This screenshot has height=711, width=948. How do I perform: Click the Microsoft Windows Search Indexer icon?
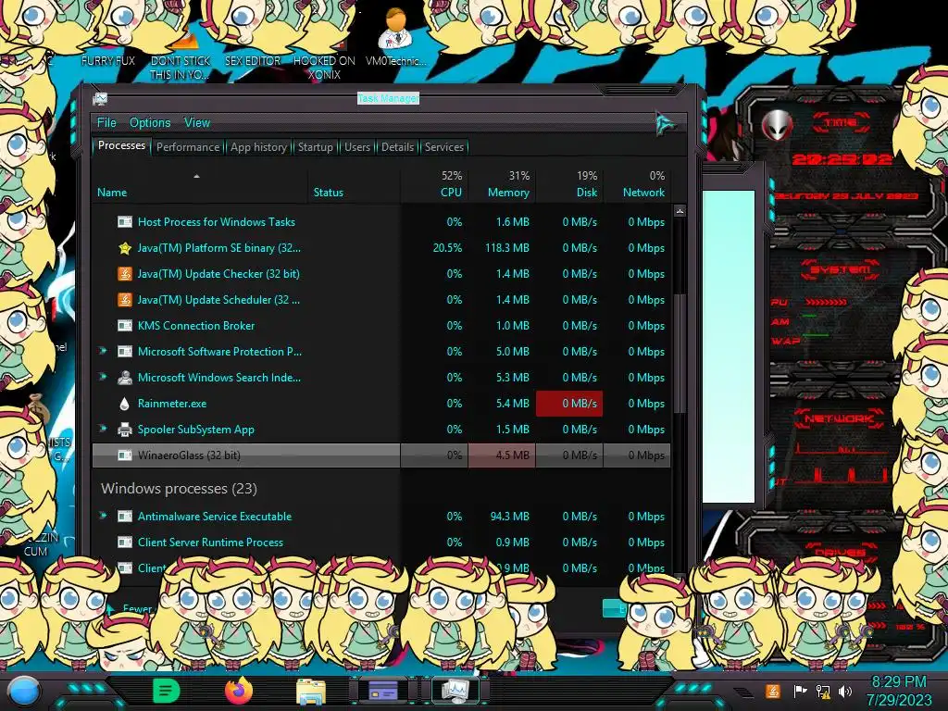tap(125, 378)
